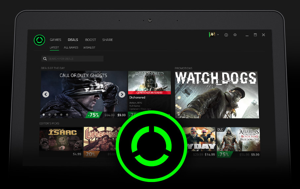Image resolution: width=300 pixels, height=189 pixels.
Task: Open settings via the gear icon
Action: pos(235,35)
